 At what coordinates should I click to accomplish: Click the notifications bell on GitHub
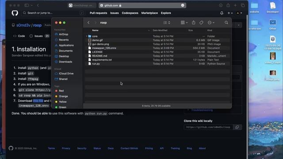222,13
